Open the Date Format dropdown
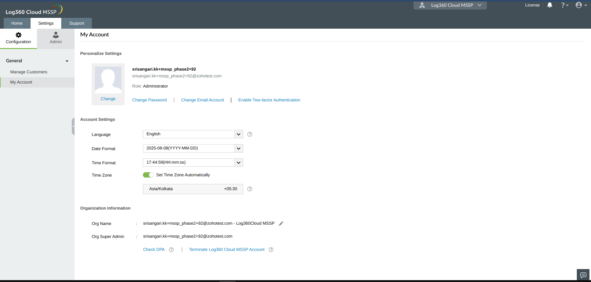Screen dimensions: 591x282 [193, 149]
